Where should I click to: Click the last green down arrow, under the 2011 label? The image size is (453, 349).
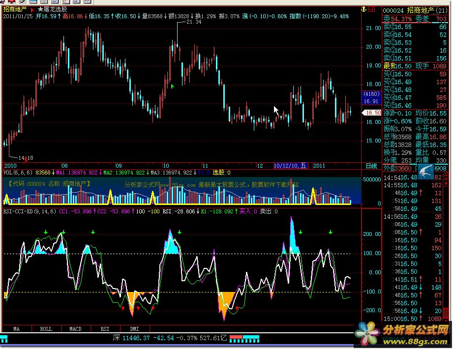[331, 232]
